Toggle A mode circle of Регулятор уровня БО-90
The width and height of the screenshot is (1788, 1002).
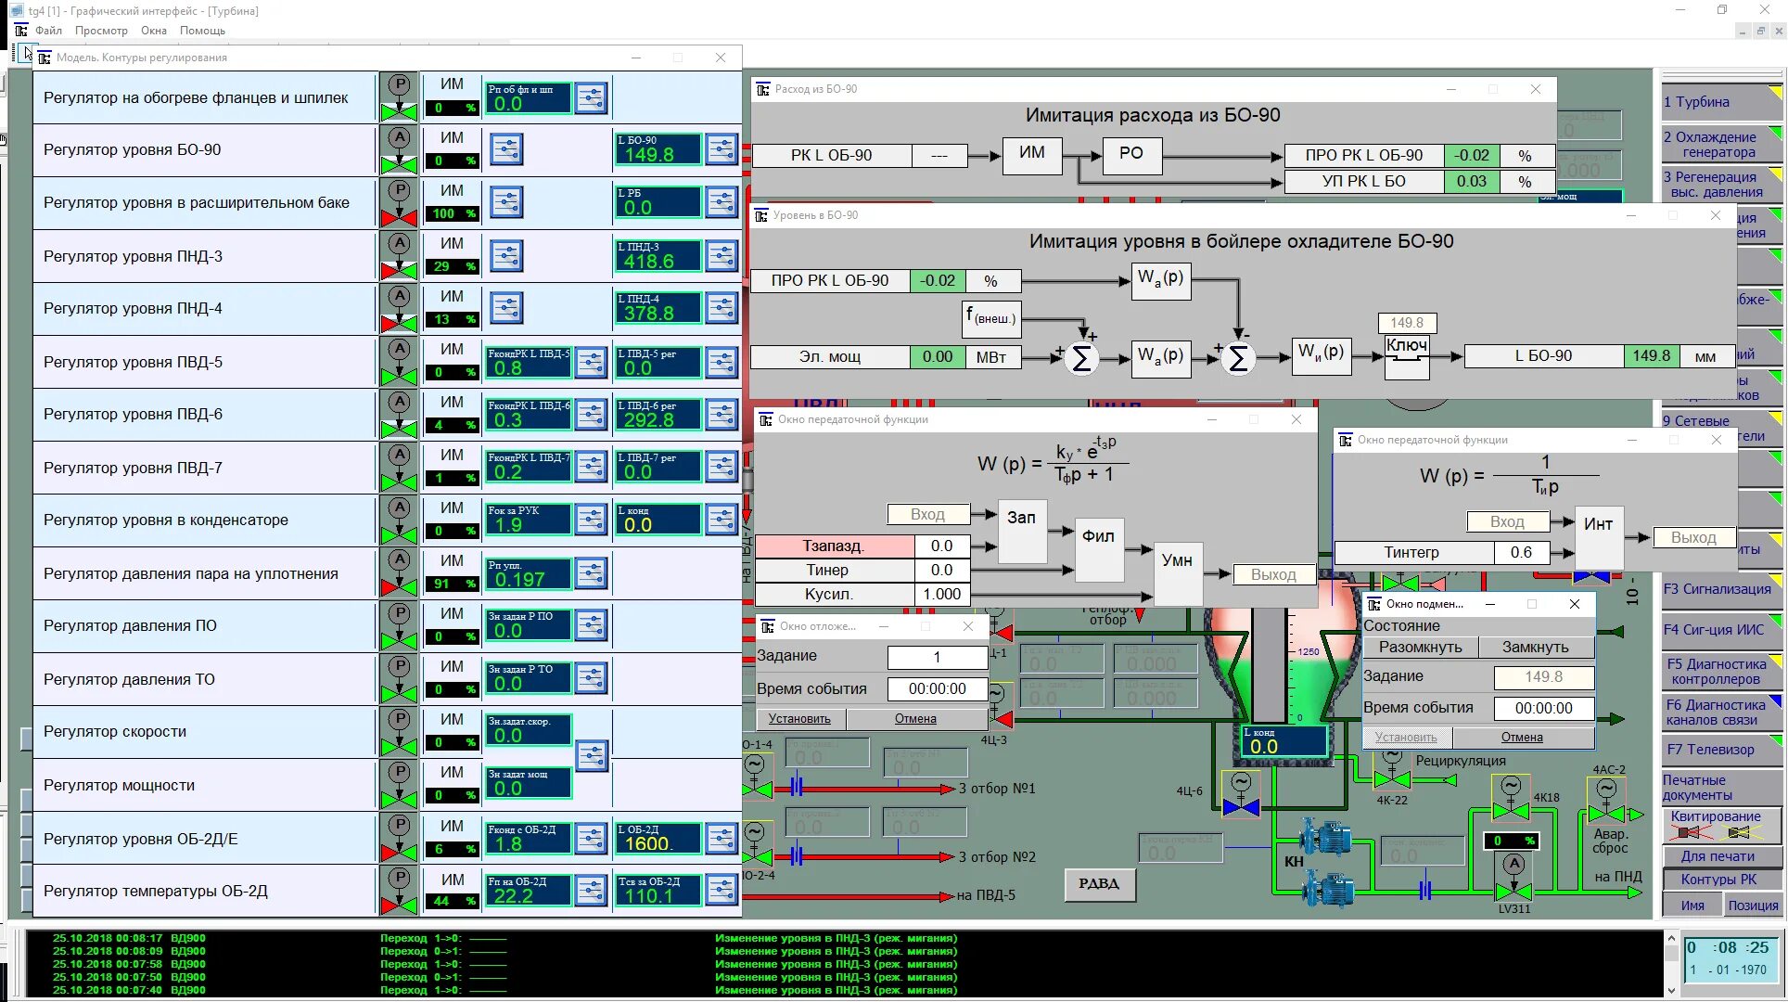(399, 137)
